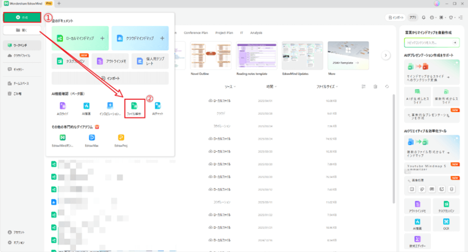Open the Reading notes template thumbnail
Screen dimensions: 468x252
[257, 56]
